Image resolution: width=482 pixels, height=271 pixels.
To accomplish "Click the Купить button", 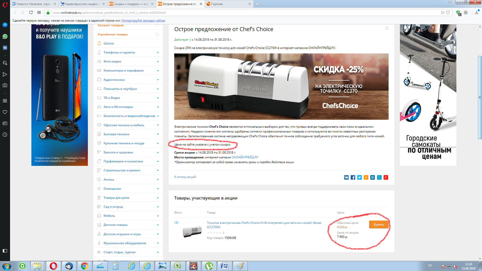I will coord(379,225).
